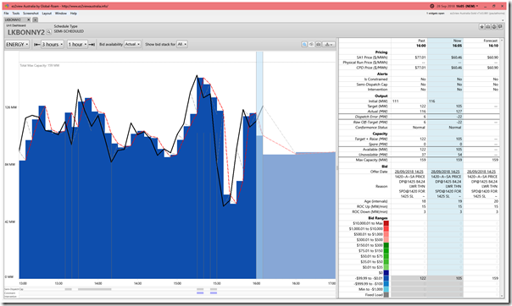The height and width of the screenshot is (306, 512).
Task: Click the 14:30 time marker on chart axis
Action: tap(138, 283)
